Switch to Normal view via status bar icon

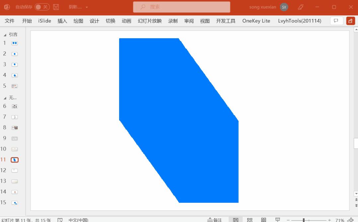click(x=236, y=220)
